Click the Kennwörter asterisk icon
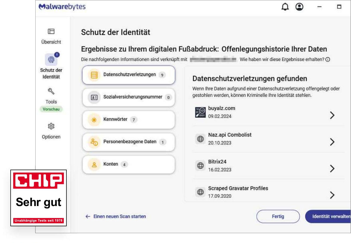The height and width of the screenshot is (243, 351). [94, 120]
